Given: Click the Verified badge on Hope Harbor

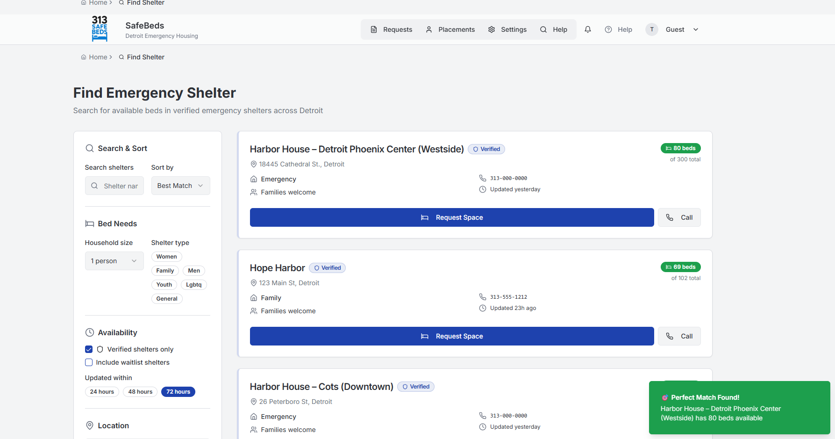Looking at the screenshot, I should pyautogui.click(x=328, y=268).
